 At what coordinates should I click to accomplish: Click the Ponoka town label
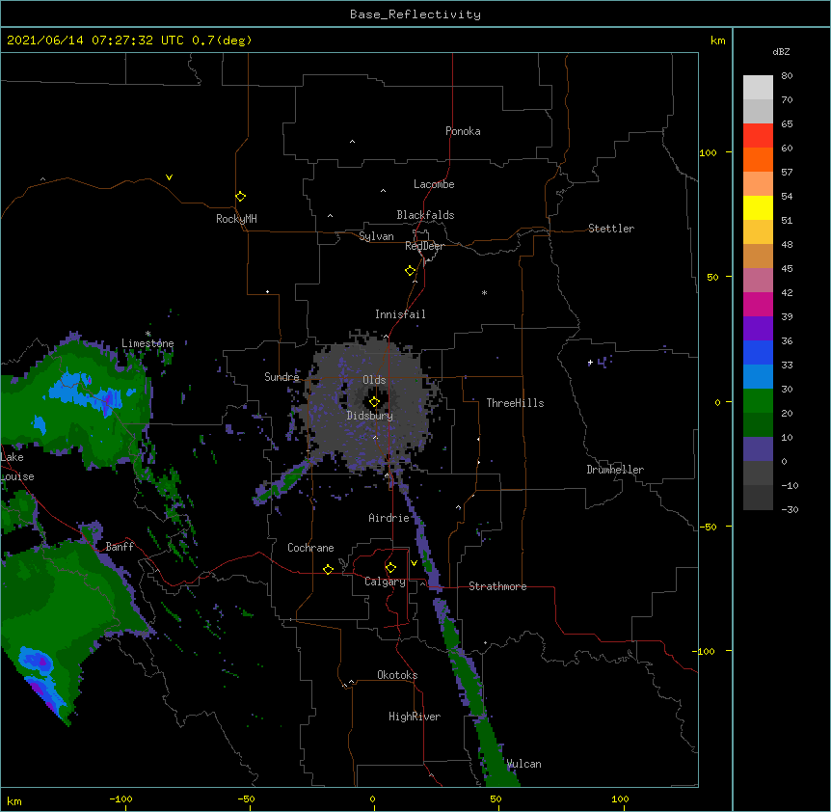(463, 131)
